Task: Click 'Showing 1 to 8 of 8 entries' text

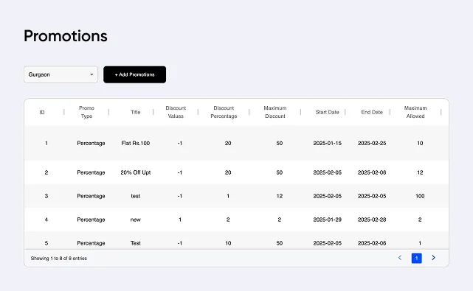Action: pyautogui.click(x=59, y=259)
